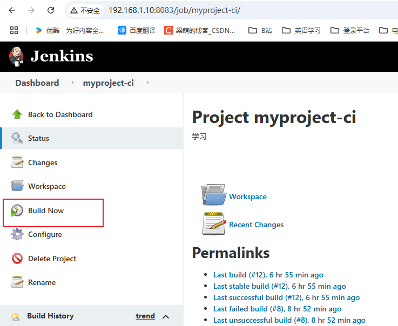Click the Changes notepad icon
Image resolution: width=398 pixels, height=326 pixels.
tap(17, 162)
